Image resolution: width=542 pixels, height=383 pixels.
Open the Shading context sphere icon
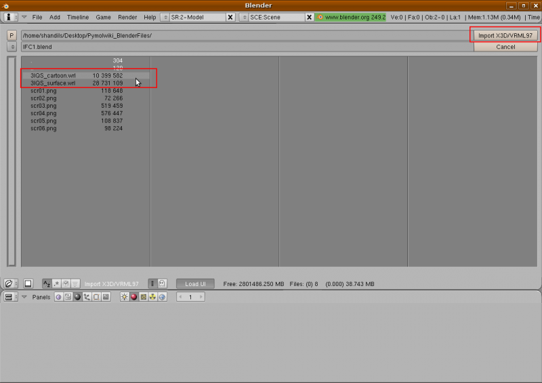(x=77, y=297)
